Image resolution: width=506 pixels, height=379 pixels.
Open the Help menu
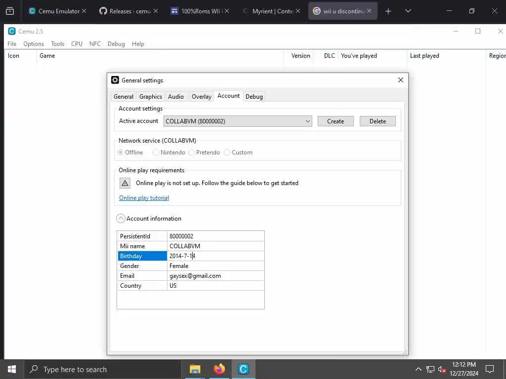pos(138,44)
